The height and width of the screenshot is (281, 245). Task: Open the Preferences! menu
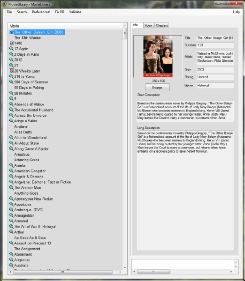tap(41, 12)
